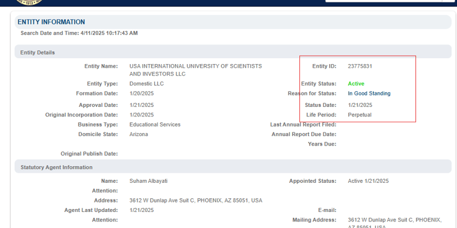Click the Mailing Address value text
457x228 pixels.
(395, 223)
